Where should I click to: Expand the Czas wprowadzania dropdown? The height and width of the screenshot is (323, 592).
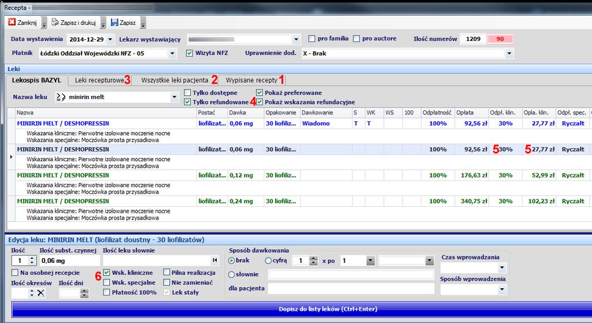pos(502,268)
